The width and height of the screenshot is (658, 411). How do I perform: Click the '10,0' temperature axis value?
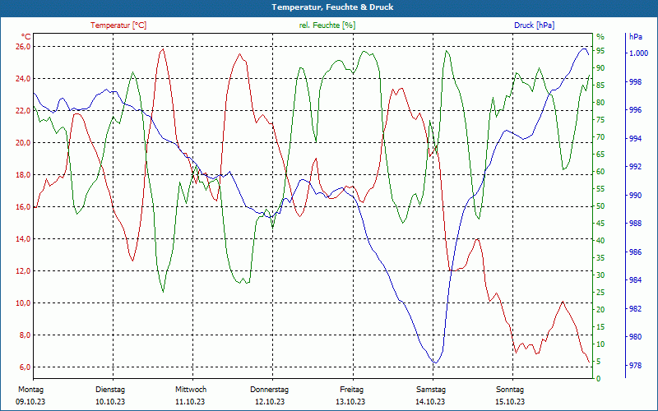point(23,303)
